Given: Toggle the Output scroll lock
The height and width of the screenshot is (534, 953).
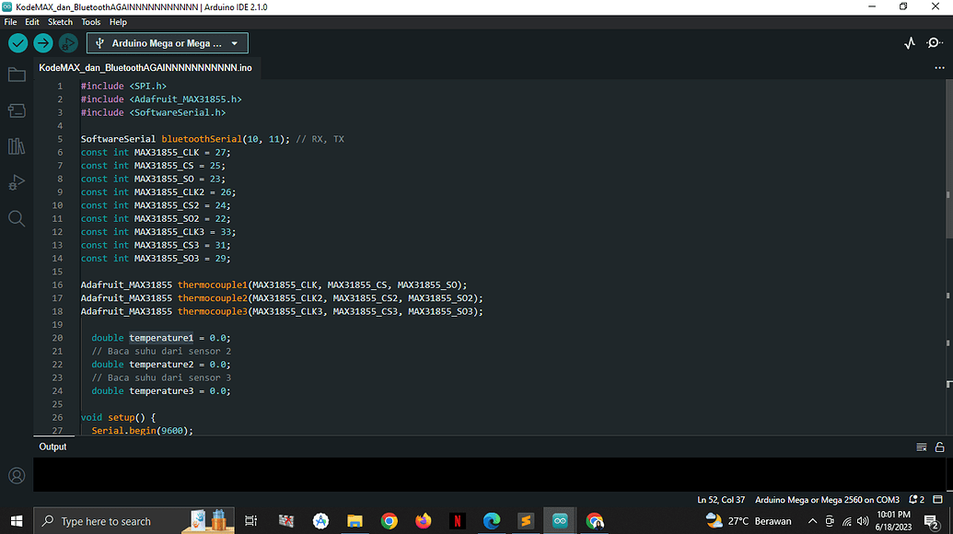Looking at the screenshot, I should 938,447.
